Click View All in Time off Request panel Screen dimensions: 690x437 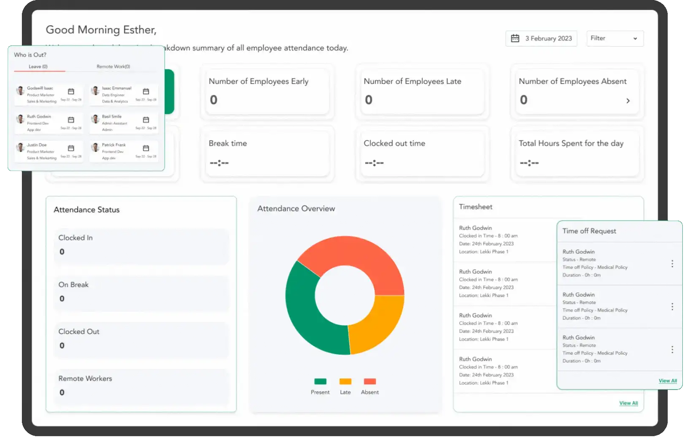pyautogui.click(x=667, y=381)
